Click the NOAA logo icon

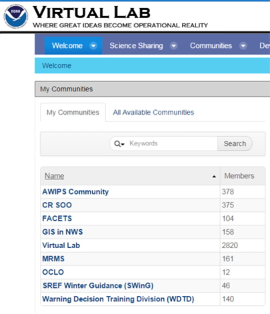click(16, 17)
